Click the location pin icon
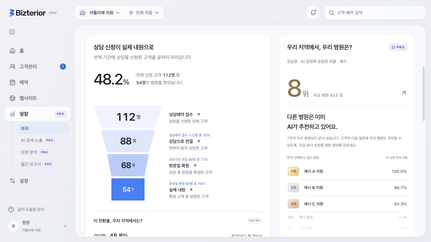 (x=131, y=13)
